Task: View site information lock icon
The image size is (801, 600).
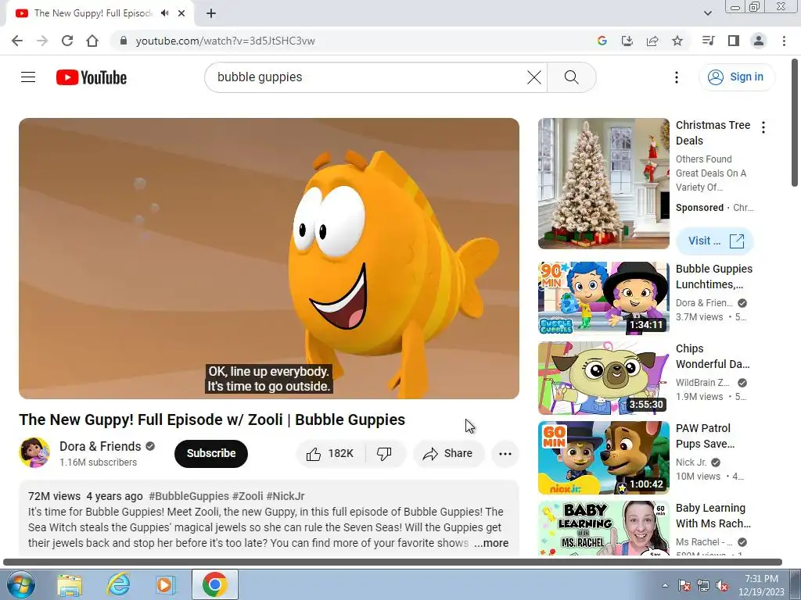Action: point(123,41)
